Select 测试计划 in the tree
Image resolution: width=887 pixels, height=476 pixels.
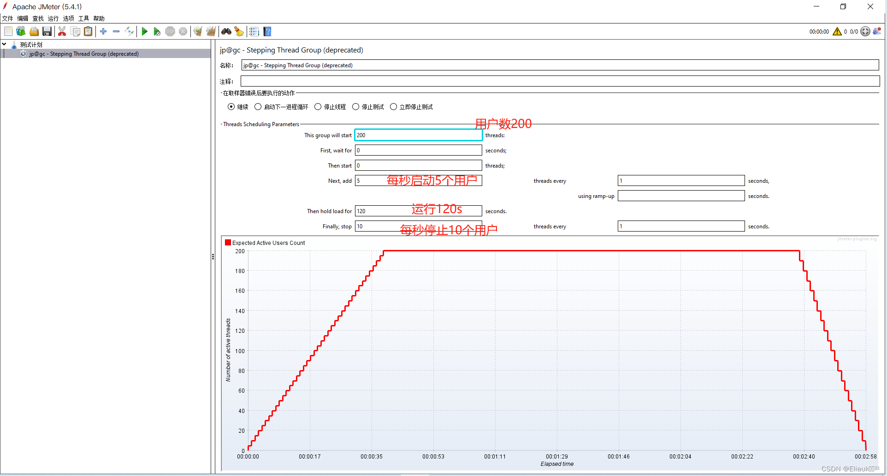31,45
